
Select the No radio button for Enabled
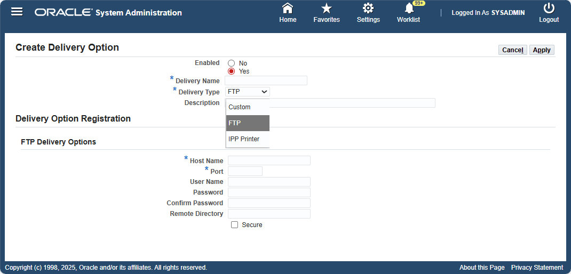pos(232,63)
